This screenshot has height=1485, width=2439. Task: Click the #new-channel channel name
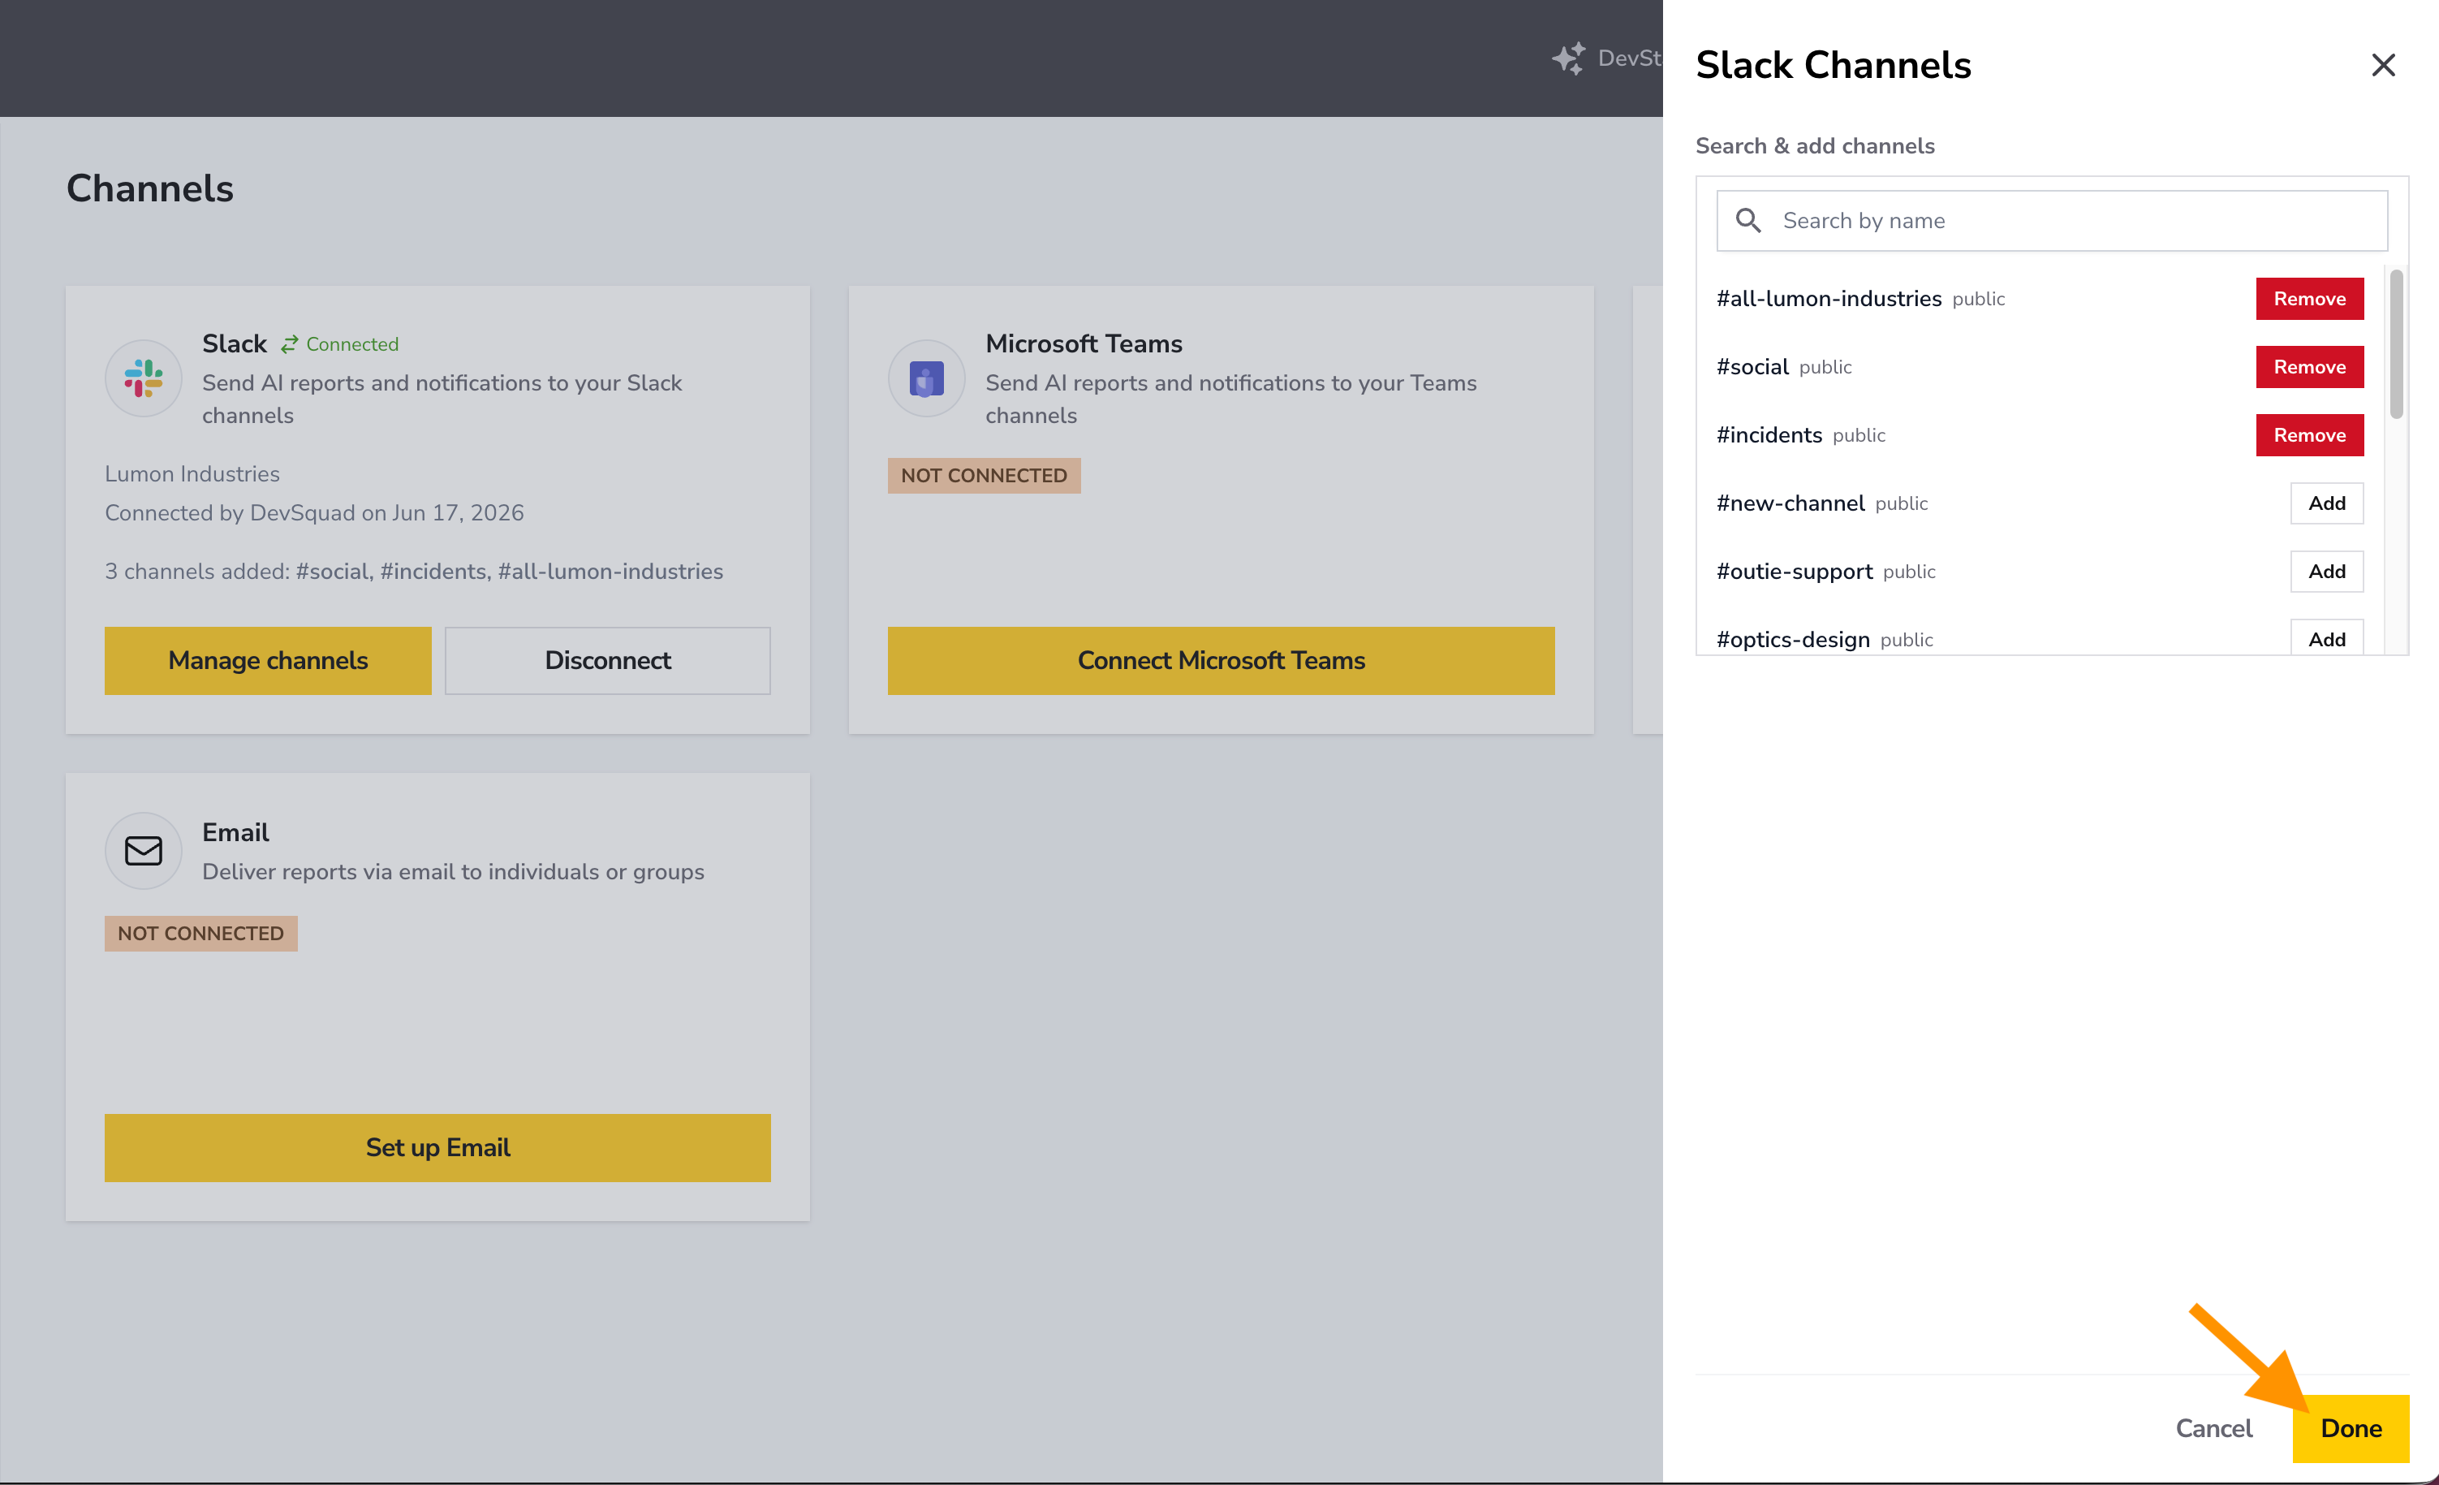tap(1790, 503)
